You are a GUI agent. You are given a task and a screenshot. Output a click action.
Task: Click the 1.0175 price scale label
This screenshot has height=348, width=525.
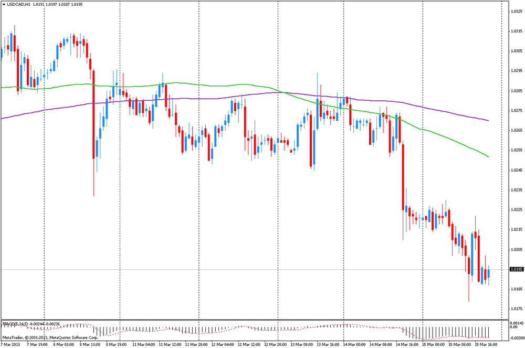[517, 309]
